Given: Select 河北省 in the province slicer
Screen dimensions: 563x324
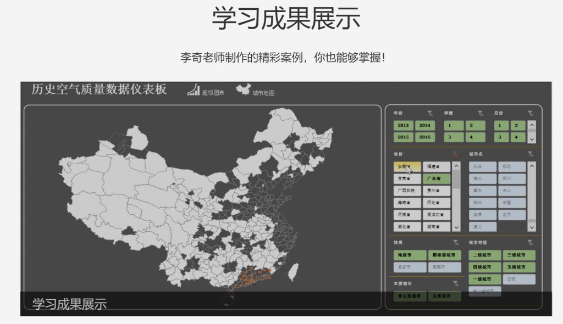Looking at the screenshot, I should (x=437, y=203).
